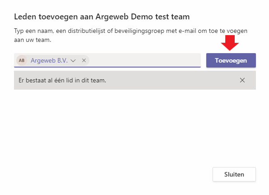Select the Argeweb B.V. name in the chip

(49, 60)
